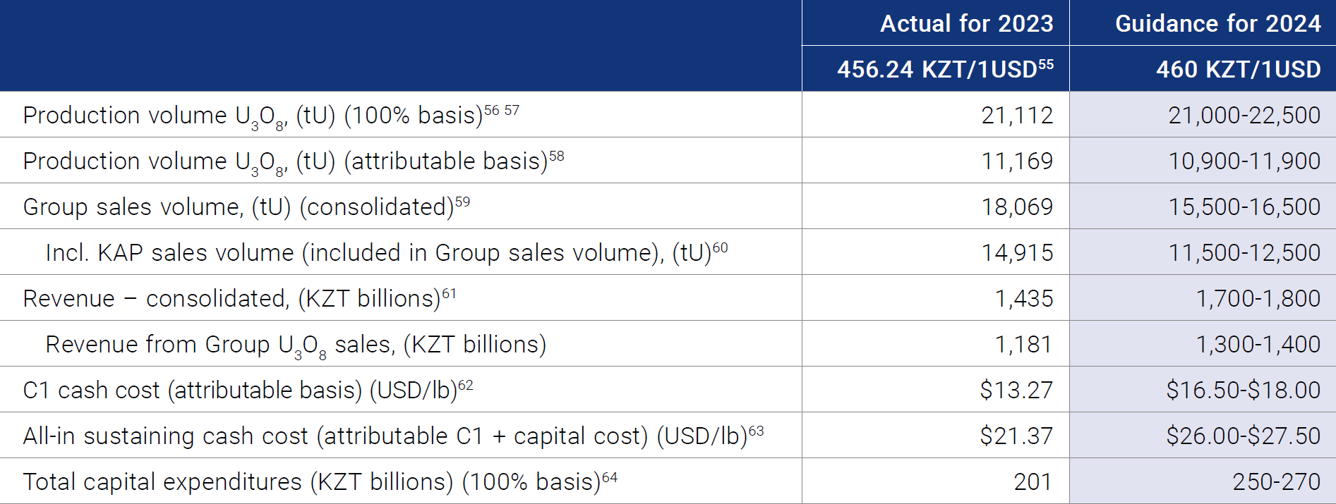Screen dimensions: 1336x504
Task: Click footnote 55 superscript in header
Action: click(x=1046, y=64)
